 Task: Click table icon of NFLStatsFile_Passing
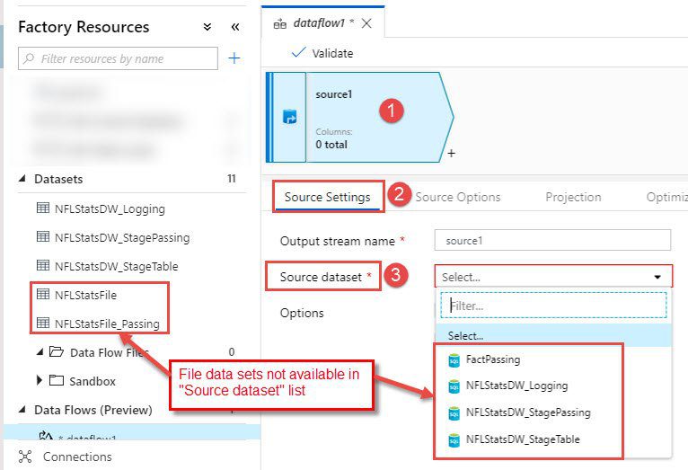pos(43,323)
